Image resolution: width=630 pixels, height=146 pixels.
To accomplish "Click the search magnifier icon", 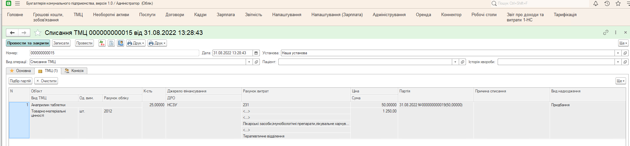I will [494, 3].
